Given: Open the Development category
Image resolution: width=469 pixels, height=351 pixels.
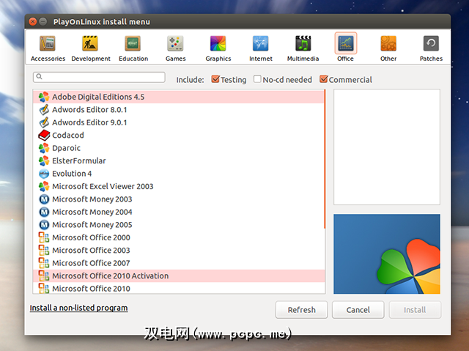Looking at the screenshot, I should (91, 48).
